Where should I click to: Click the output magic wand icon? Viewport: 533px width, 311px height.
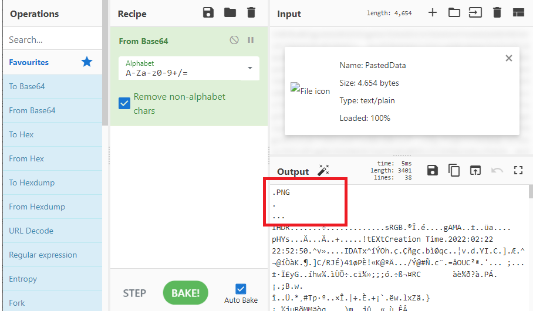coord(323,171)
